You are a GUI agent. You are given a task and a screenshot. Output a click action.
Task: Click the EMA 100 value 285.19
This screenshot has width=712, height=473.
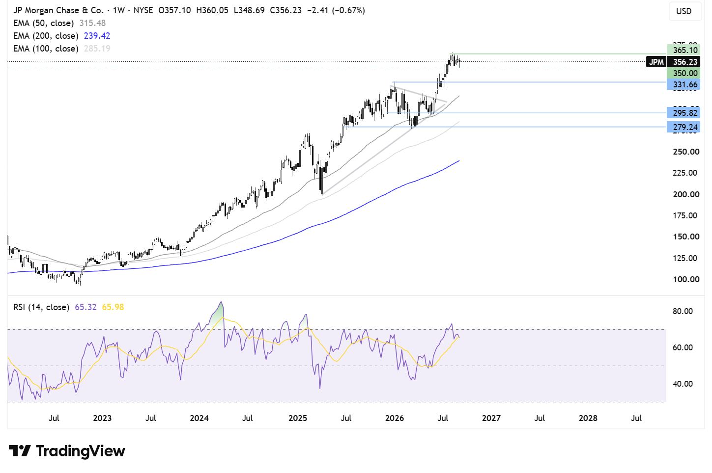[x=97, y=49]
